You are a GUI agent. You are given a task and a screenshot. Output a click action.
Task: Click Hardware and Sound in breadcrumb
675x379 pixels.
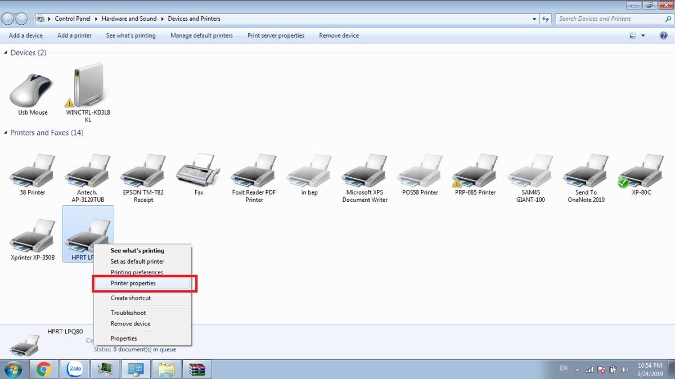(129, 19)
